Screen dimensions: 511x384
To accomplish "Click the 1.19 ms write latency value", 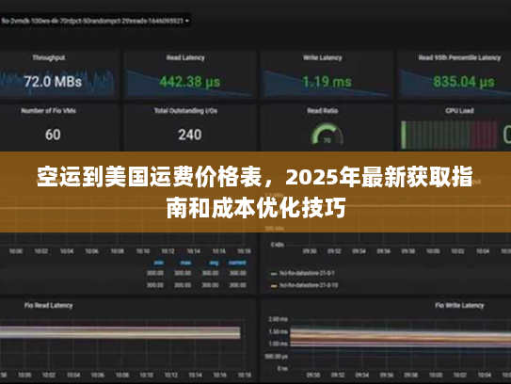I will pos(327,81).
